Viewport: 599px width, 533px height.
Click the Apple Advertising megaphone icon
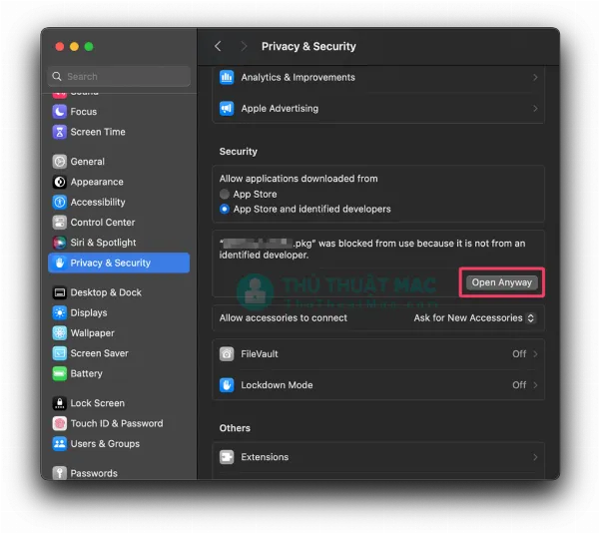coord(227,109)
